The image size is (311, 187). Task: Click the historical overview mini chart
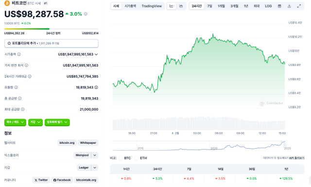(199, 146)
